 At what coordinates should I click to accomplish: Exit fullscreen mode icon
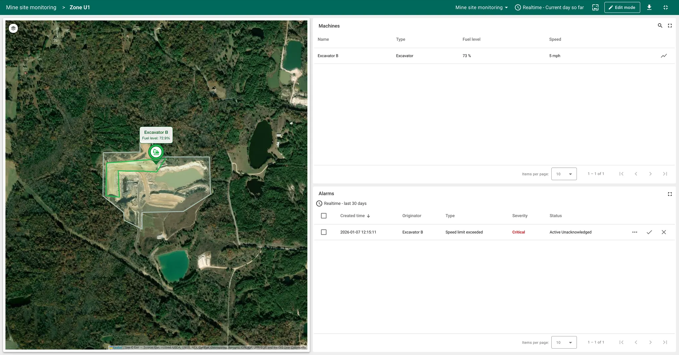[665, 7]
